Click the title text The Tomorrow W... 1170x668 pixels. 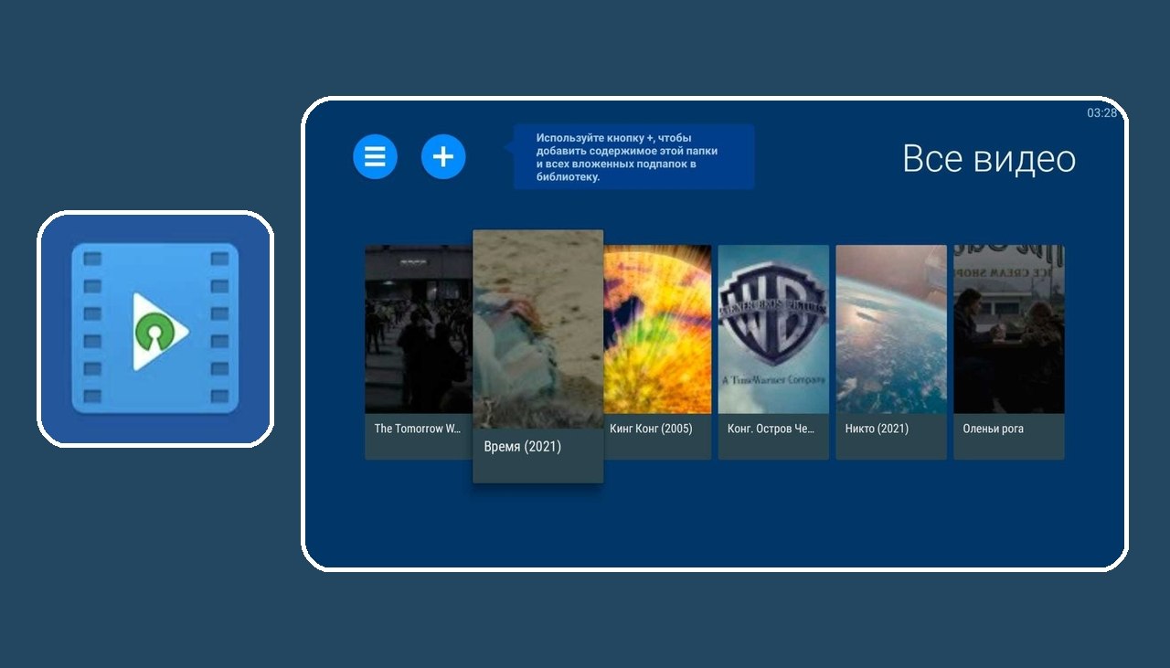tap(419, 429)
